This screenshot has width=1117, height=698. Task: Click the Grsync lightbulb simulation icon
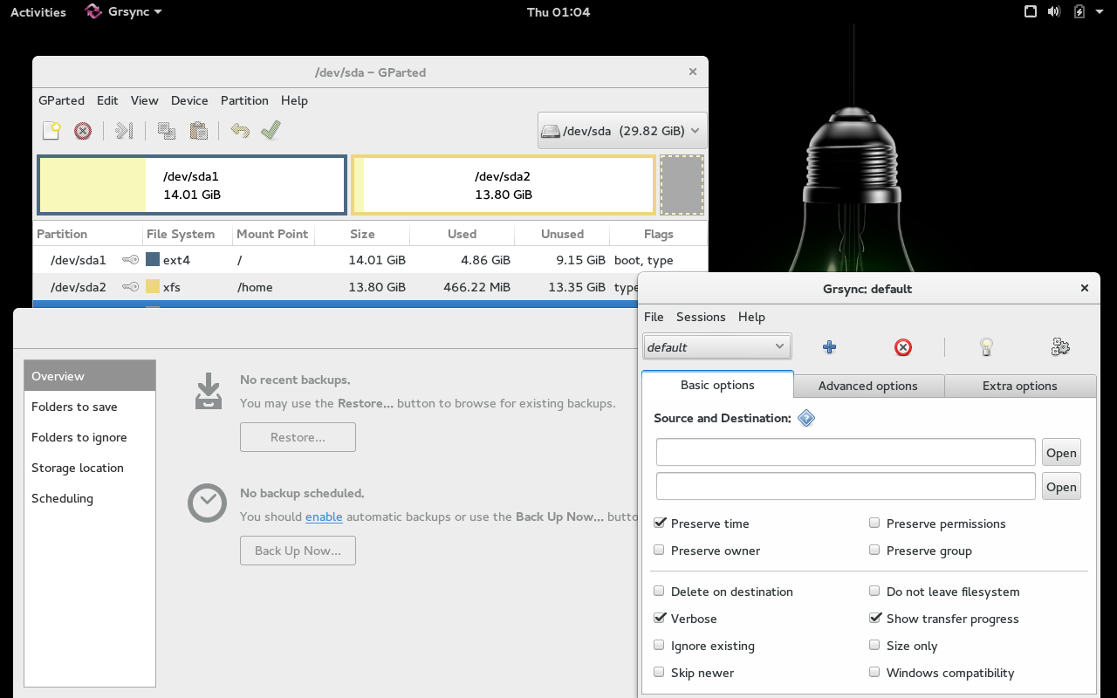(986, 347)
